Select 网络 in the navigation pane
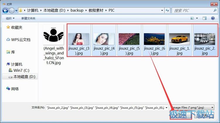This screenshot has width=220, height=123. pyautogui.click(x=15, y=89)
